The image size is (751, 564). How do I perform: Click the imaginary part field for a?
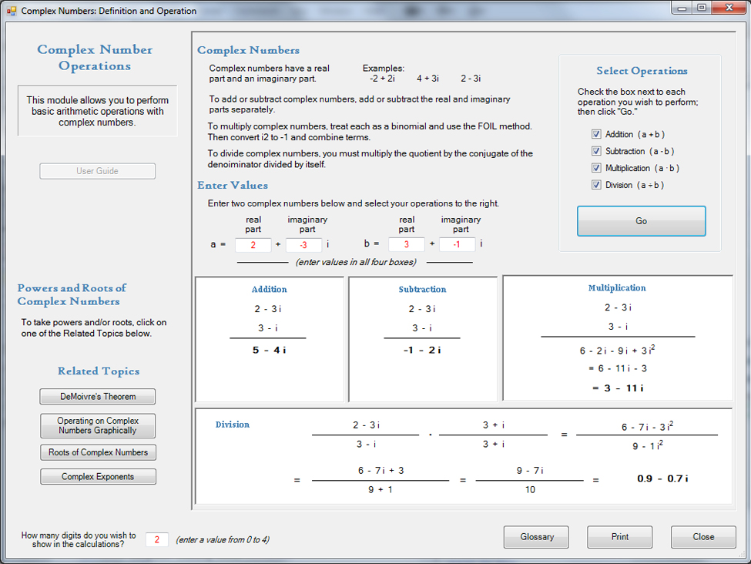[x=303, y=245]
